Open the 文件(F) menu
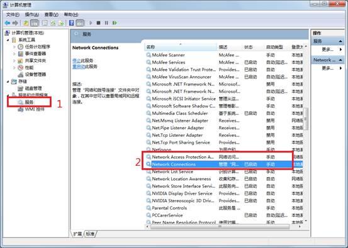Screen dimensions: 348x248 13,14
